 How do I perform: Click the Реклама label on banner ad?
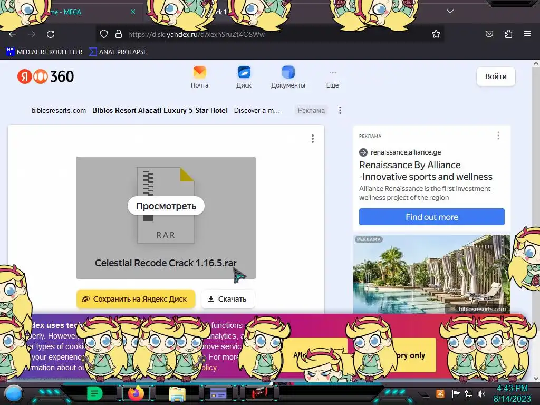point(311,111)
